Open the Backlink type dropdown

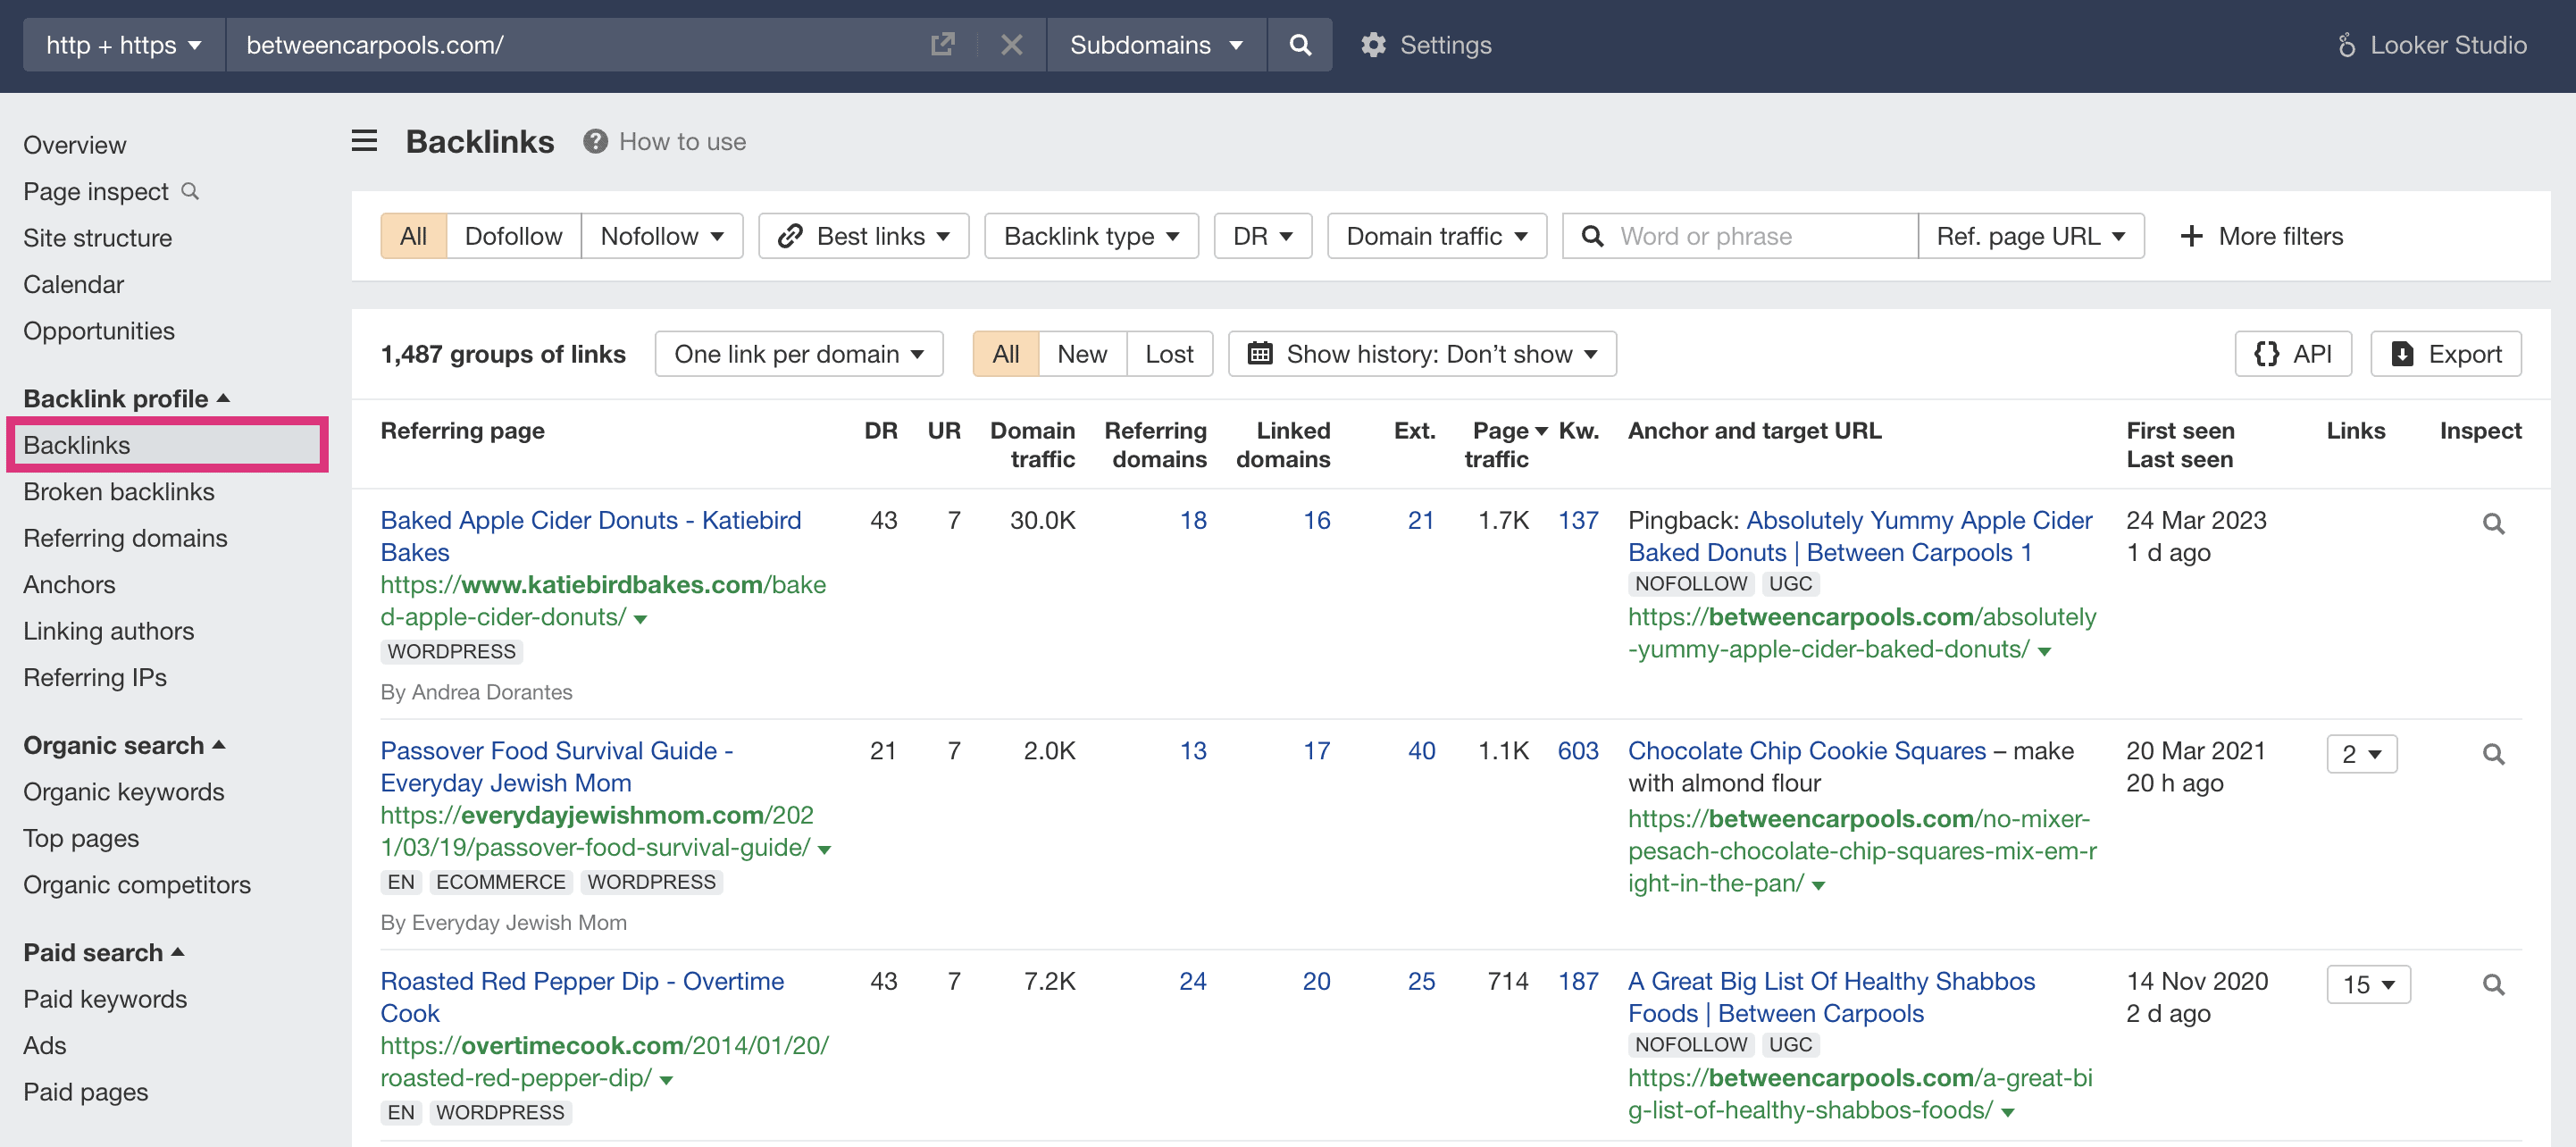click(1091, 236)
